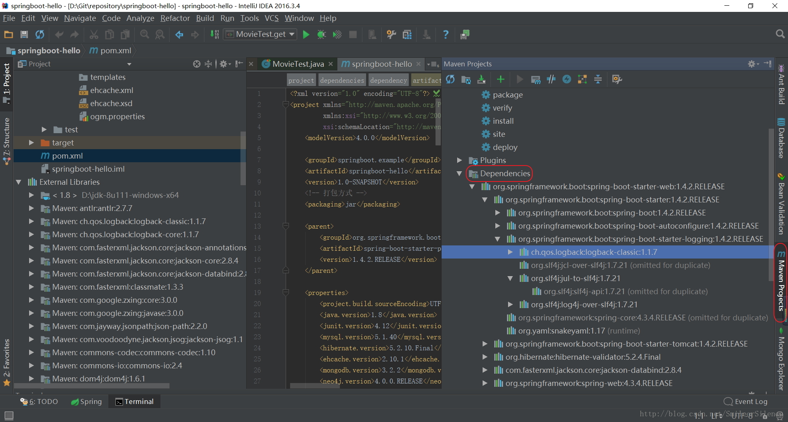Collapse the External Libraries node
The height and width of the screenshot is (422, 788).
[18, 182]
